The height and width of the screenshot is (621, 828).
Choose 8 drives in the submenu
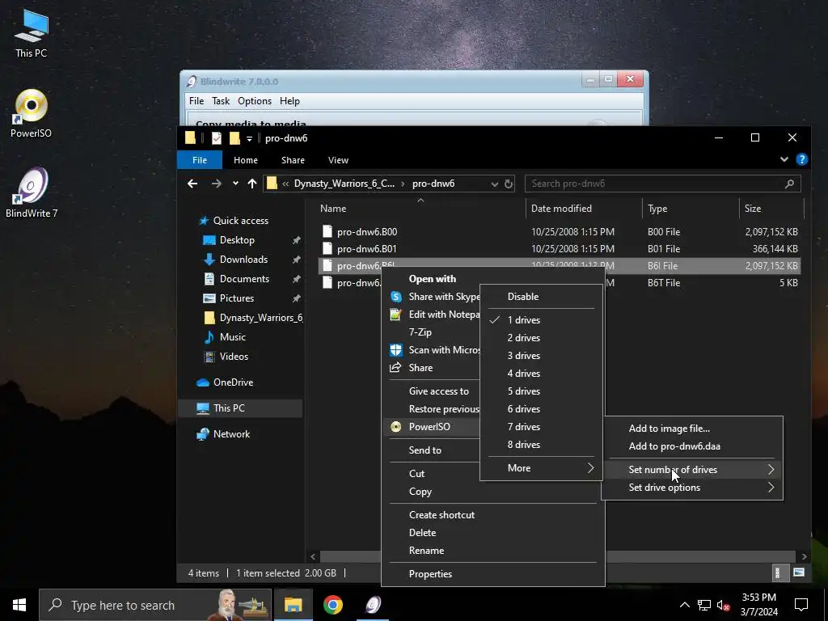(541, 445)
